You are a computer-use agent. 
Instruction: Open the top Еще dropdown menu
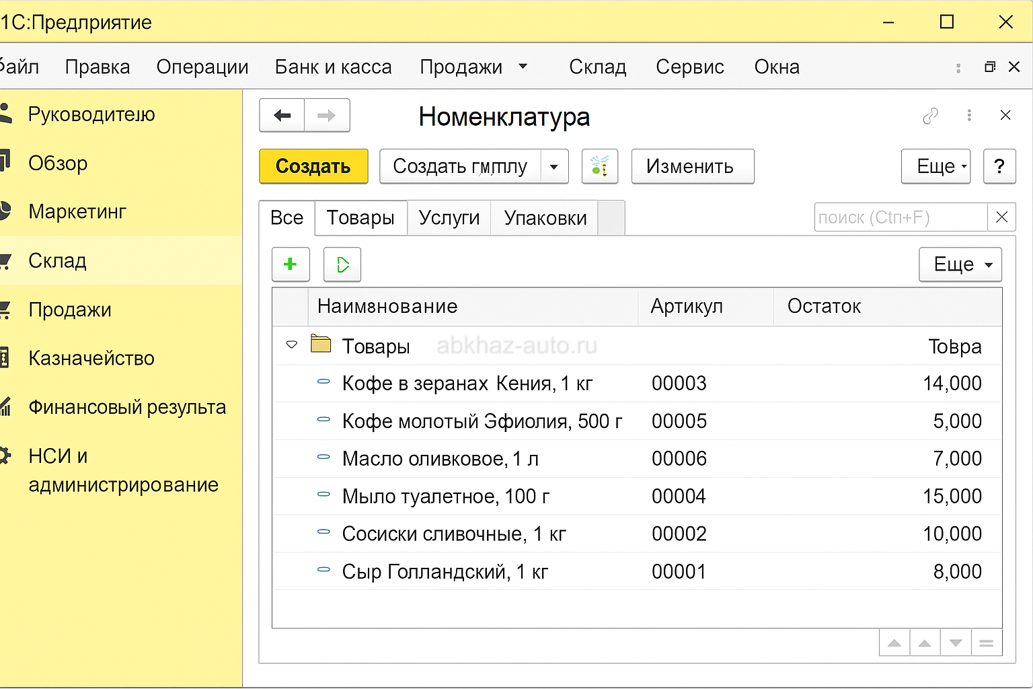pos(935,166)
